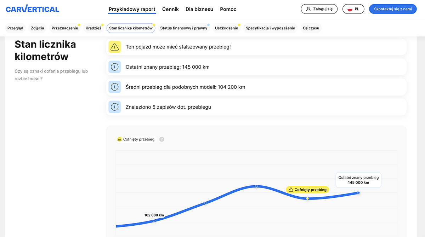
Task: Click 'Skontaktuj się z nami' button
Action: (393, 9)
